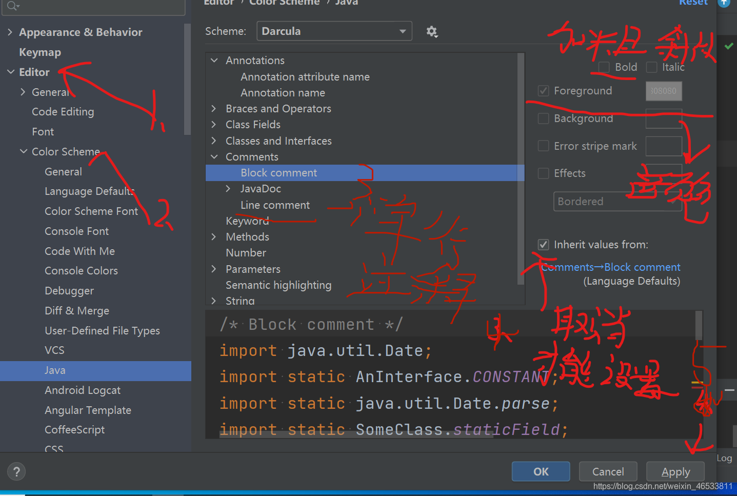This screenshot has width=737, height=496.
Task: Follow Comments→Block comment link
Action: (610, 267)
